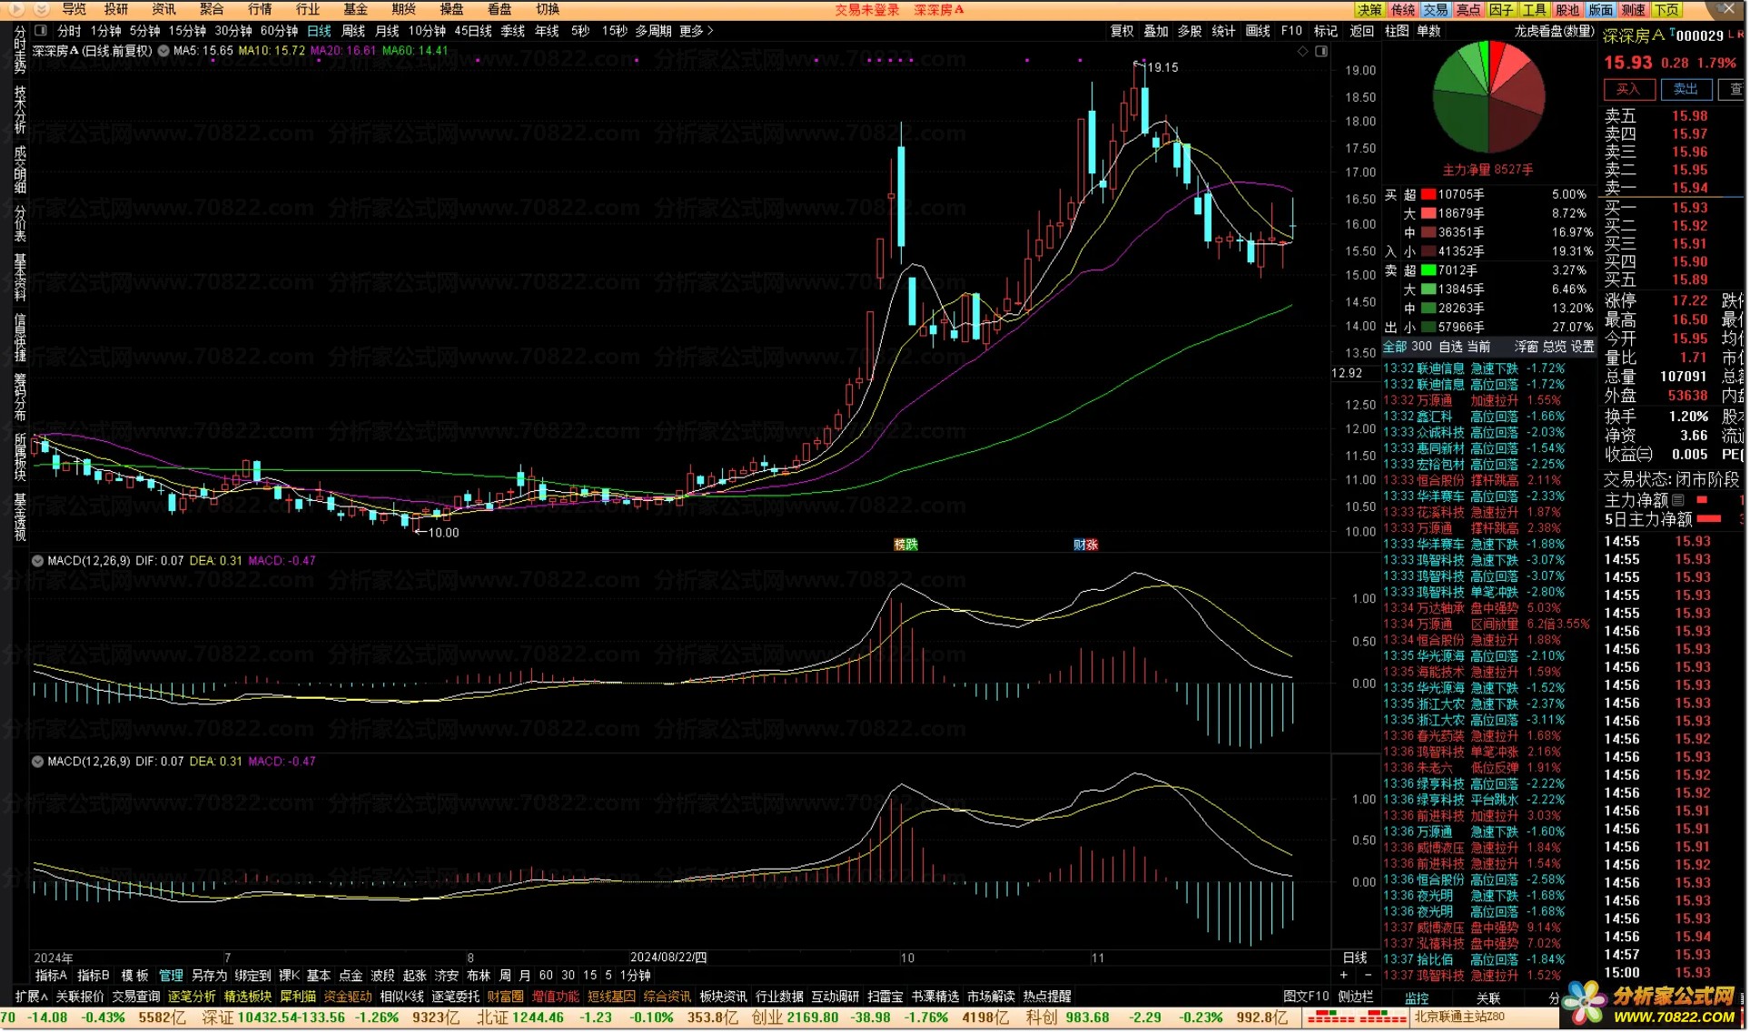Open the 基金 menu

(x=356, y=9)
